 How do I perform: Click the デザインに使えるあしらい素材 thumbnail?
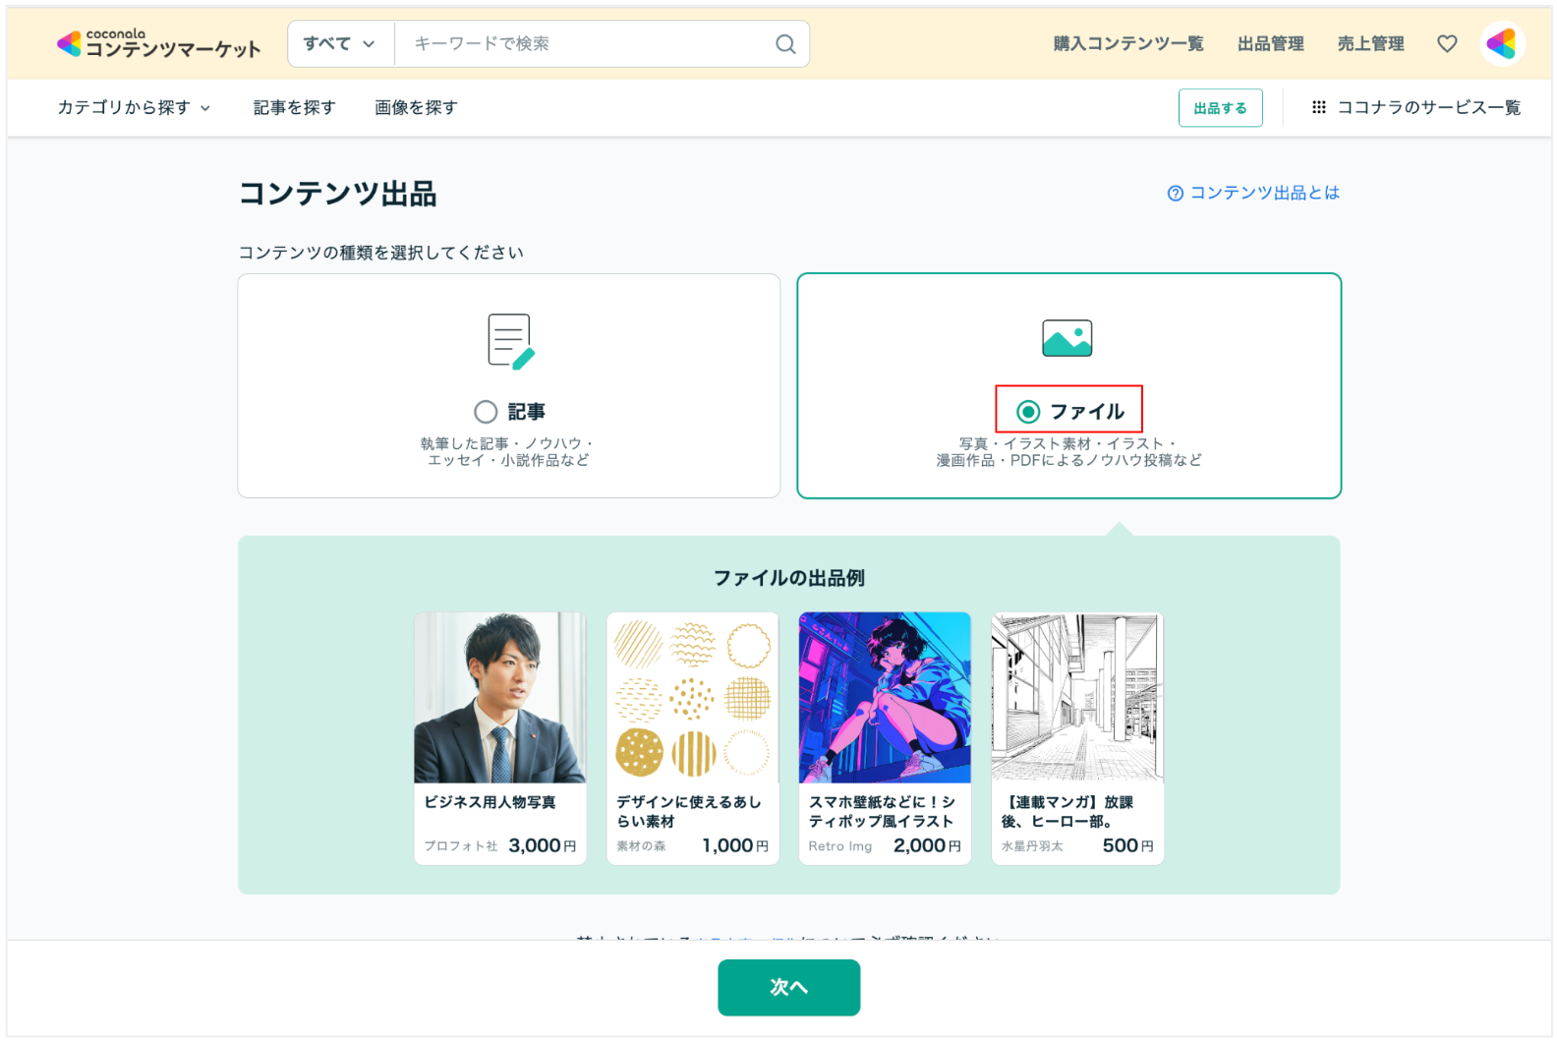692,698
